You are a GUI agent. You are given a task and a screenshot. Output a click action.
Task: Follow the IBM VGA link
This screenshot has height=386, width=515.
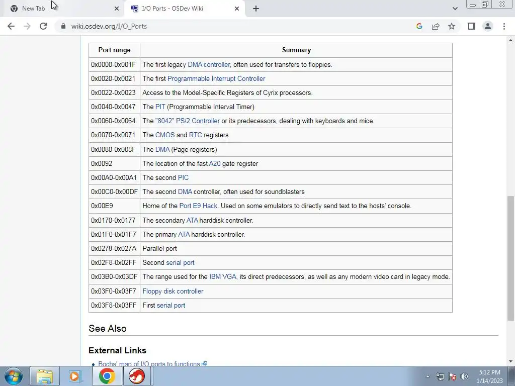(x=223, y=277)
